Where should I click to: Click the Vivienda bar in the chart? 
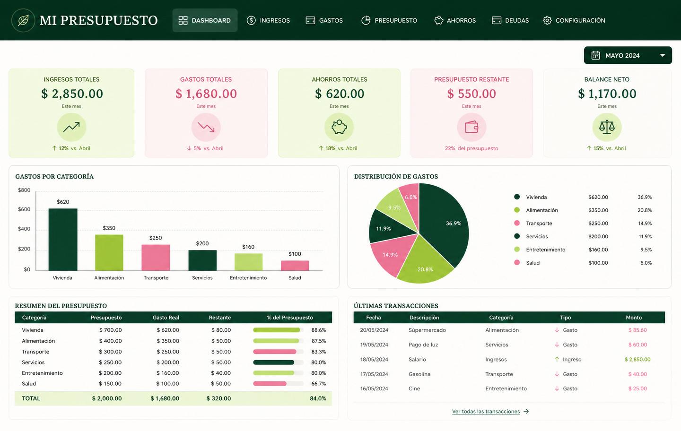click(x=63, y=240)
